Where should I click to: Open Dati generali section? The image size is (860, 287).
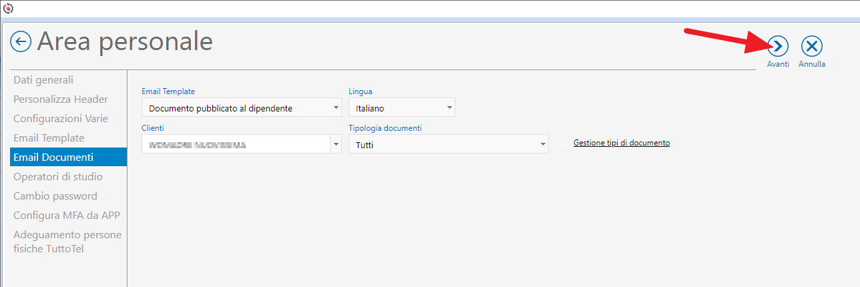pyautogui.click(x=43, y=80)
